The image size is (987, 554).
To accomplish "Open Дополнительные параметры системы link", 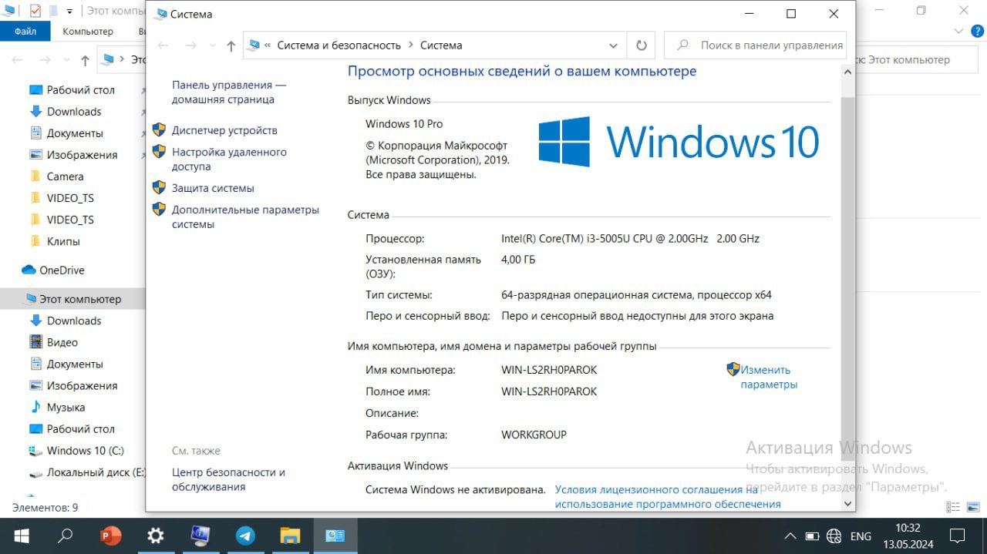I will (245, 217).
